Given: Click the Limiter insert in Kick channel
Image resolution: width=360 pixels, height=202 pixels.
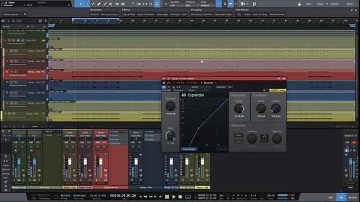Looking at the screenshot, I should click(152, 139).
